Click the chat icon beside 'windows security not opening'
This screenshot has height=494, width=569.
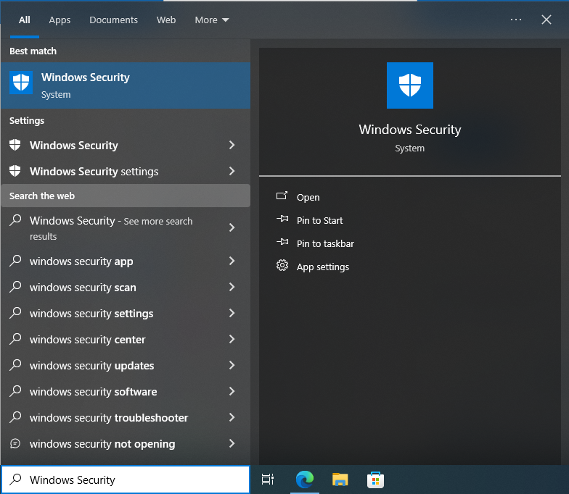point(15,443)
